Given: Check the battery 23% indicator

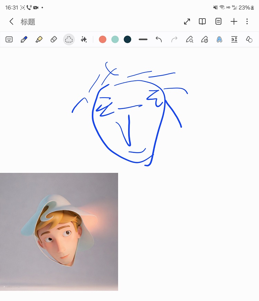Looking at the screenshot, I should [246, 8].
